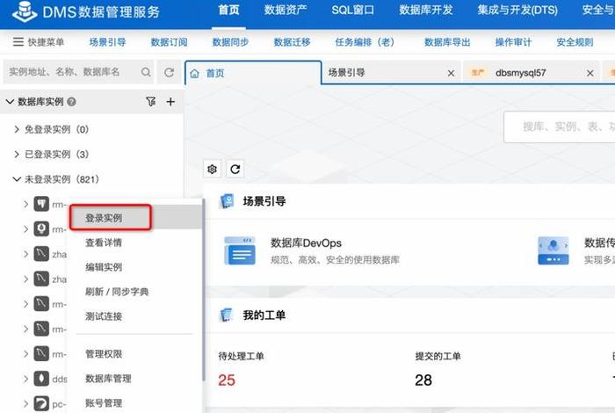Open 操作审计 shortcut link
Image resolution: width=615 pixels, height=413 pixels.
pyautogui.click(x=513, y=42)
